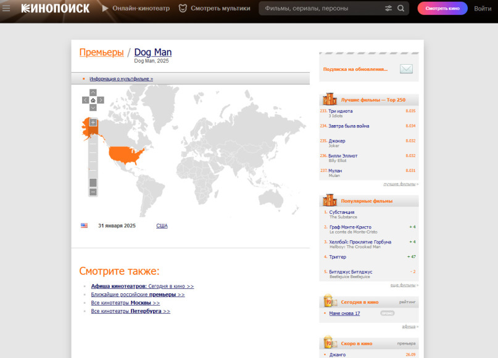
Task: Open Сегодня в кино heading link
Action: pos(360,302)
